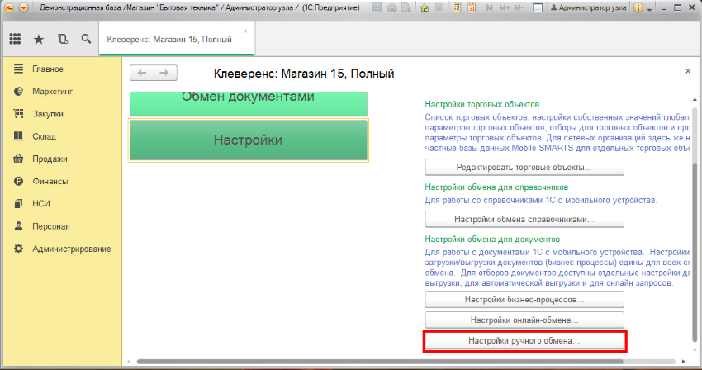
Task: Open the search magnifier icon
Action: point(86,39)
